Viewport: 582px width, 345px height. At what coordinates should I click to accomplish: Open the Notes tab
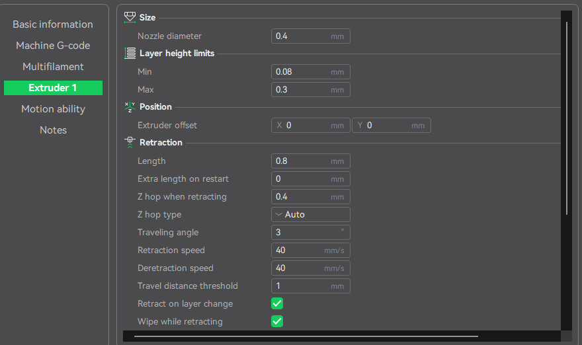pyautogui.click(x=53, y=130)
